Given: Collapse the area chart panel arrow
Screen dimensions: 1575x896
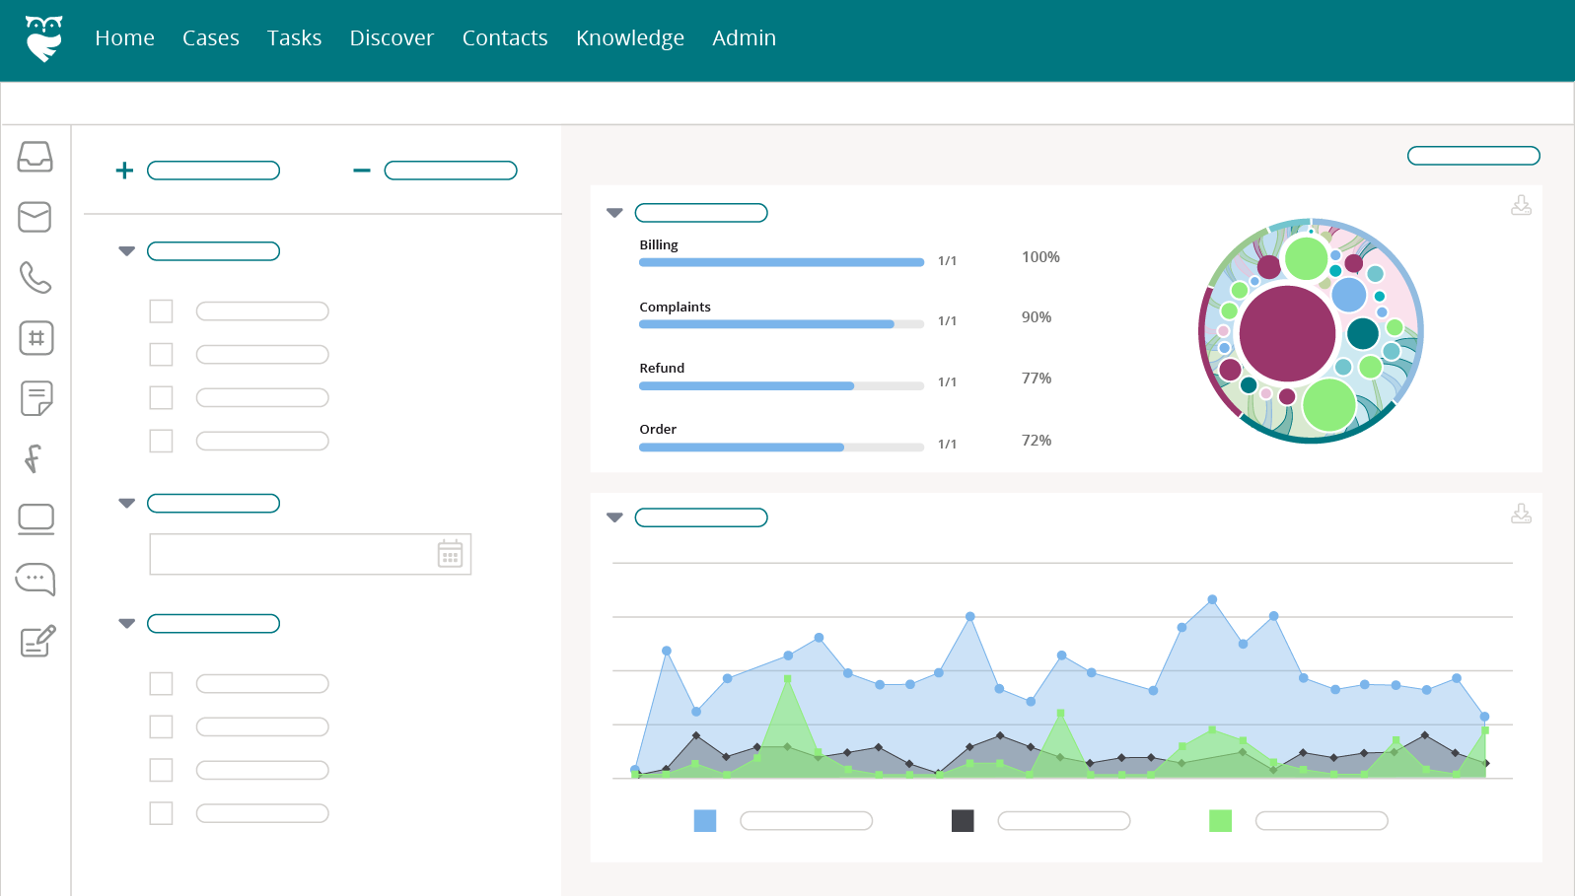Looking at the screenshot, I should [614, 517].
